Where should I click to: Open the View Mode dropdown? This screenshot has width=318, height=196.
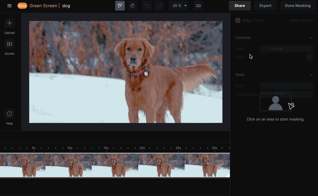(x=286, y=86)
